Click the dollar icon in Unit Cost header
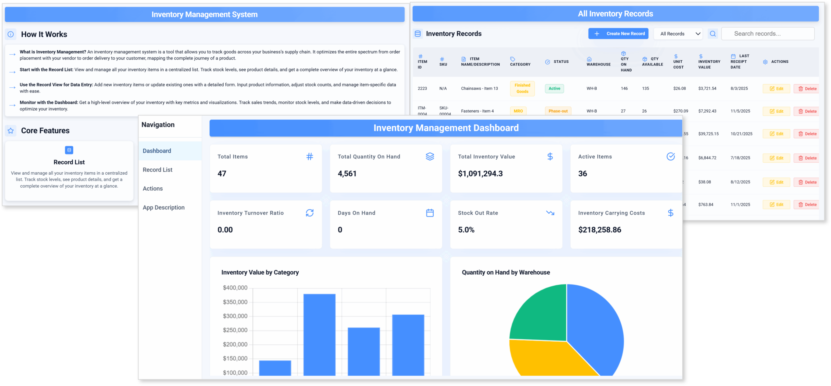Image resolution: width=831 pixels, height=386 pixels. click(676, 56)
